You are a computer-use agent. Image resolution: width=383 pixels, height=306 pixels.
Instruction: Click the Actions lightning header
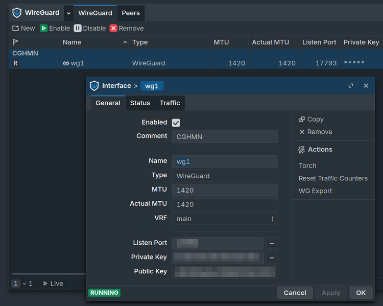315,150
